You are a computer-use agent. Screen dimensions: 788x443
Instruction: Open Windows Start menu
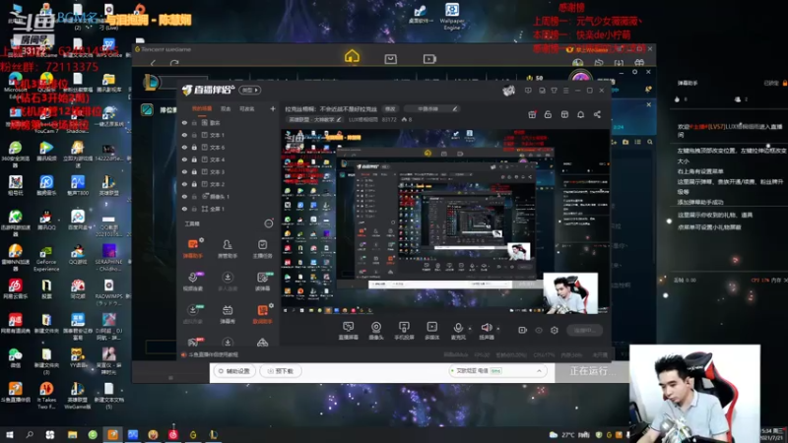pyautogui.click(x=10, y=434)
